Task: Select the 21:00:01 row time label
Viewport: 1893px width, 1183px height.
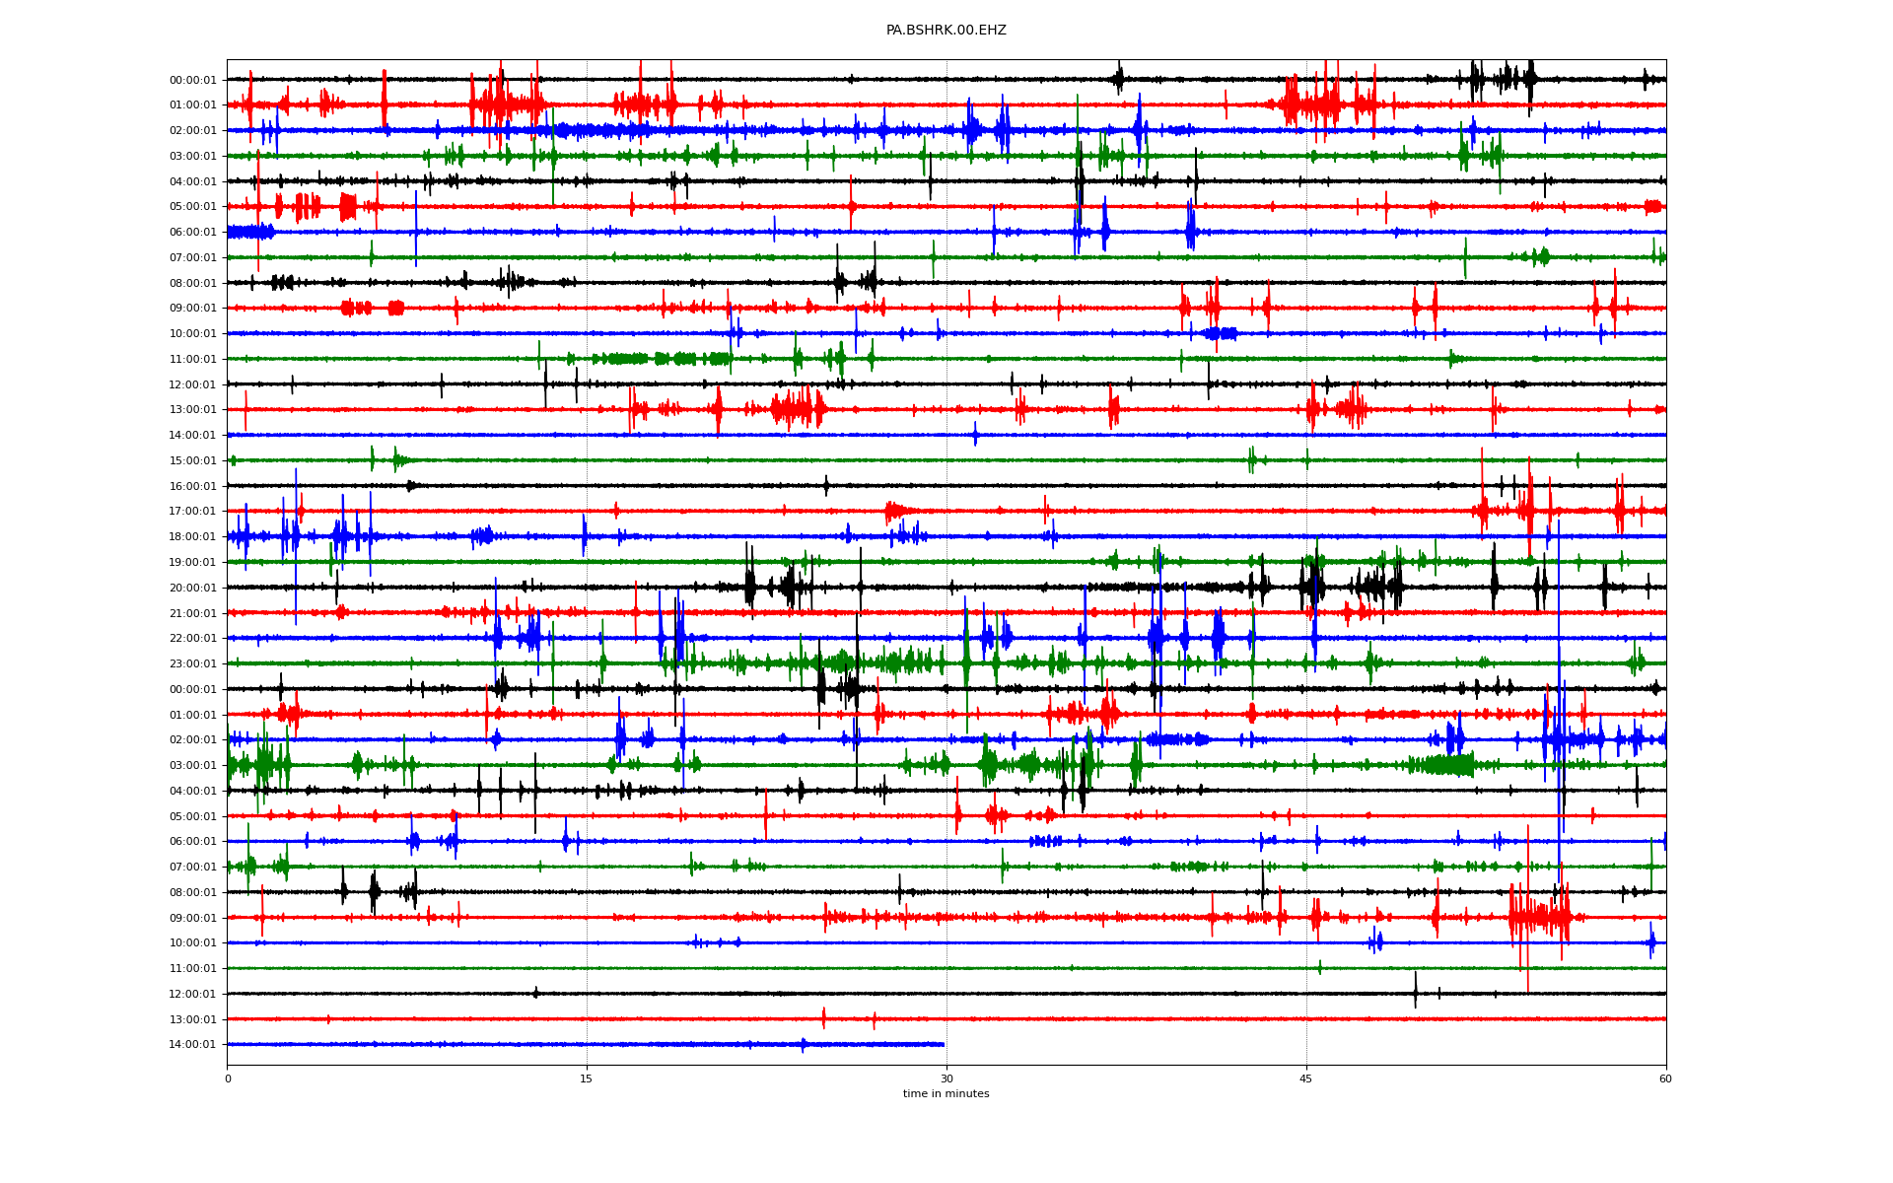Action: tap(192, 613)
